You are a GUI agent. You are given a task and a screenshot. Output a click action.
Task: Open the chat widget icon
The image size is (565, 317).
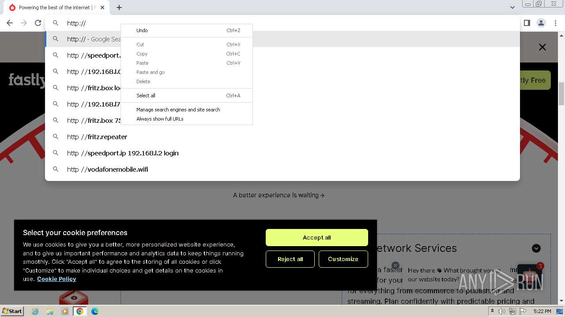(530, 276)
